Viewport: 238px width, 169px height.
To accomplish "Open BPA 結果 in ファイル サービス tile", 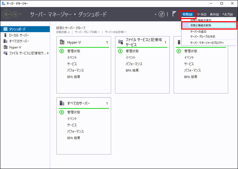I will click(x=132, y=70).
